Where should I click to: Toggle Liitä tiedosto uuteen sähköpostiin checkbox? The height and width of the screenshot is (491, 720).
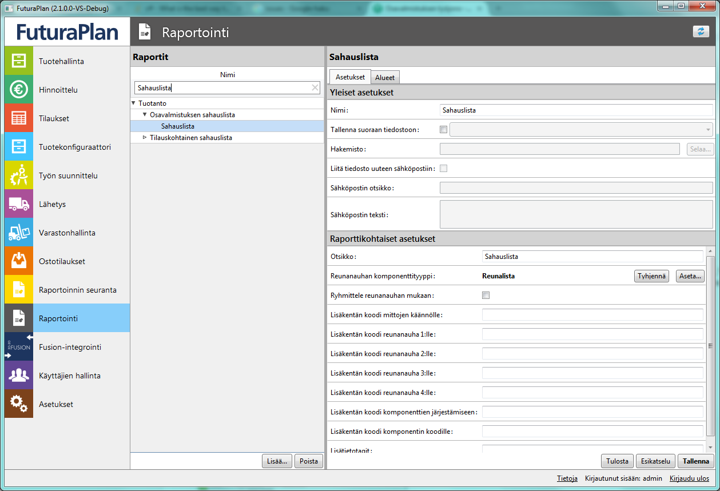click(x=443, y=168)
